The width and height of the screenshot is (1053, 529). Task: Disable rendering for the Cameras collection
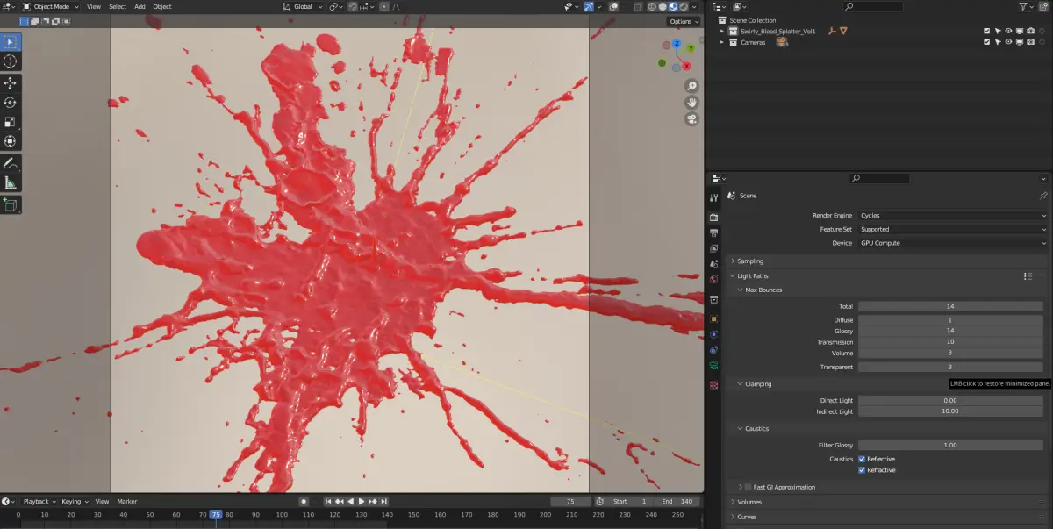[1030, 42]
